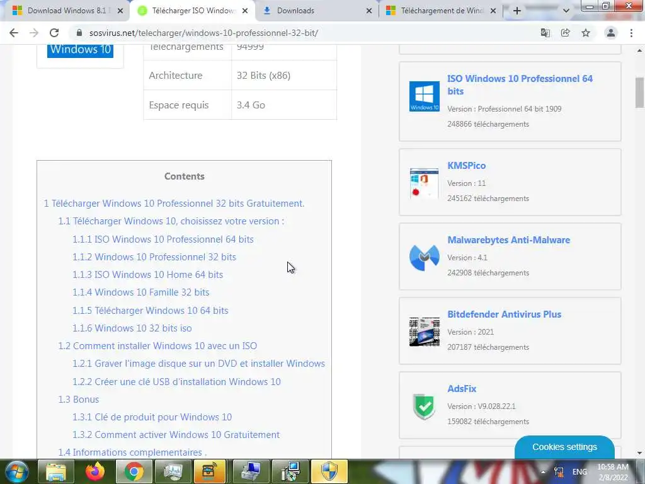Click the scrollbar up arrow
This screenshot has height=484, width=645.
[x=639, y=50]
